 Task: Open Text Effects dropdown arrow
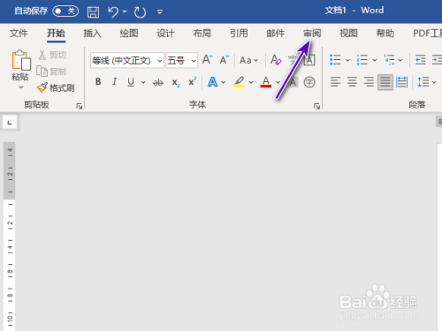pyautogui.click(x=224, y=82)
